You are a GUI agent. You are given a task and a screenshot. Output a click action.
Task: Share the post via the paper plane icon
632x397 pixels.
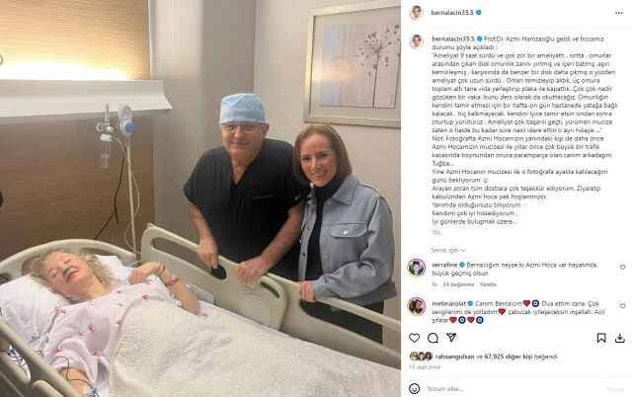pos(451,338)
